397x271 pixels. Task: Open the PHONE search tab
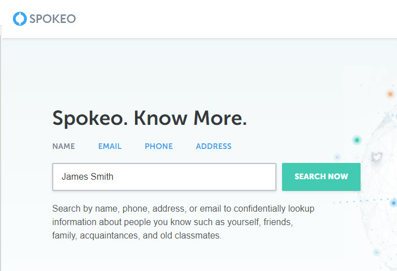[159, 146]
